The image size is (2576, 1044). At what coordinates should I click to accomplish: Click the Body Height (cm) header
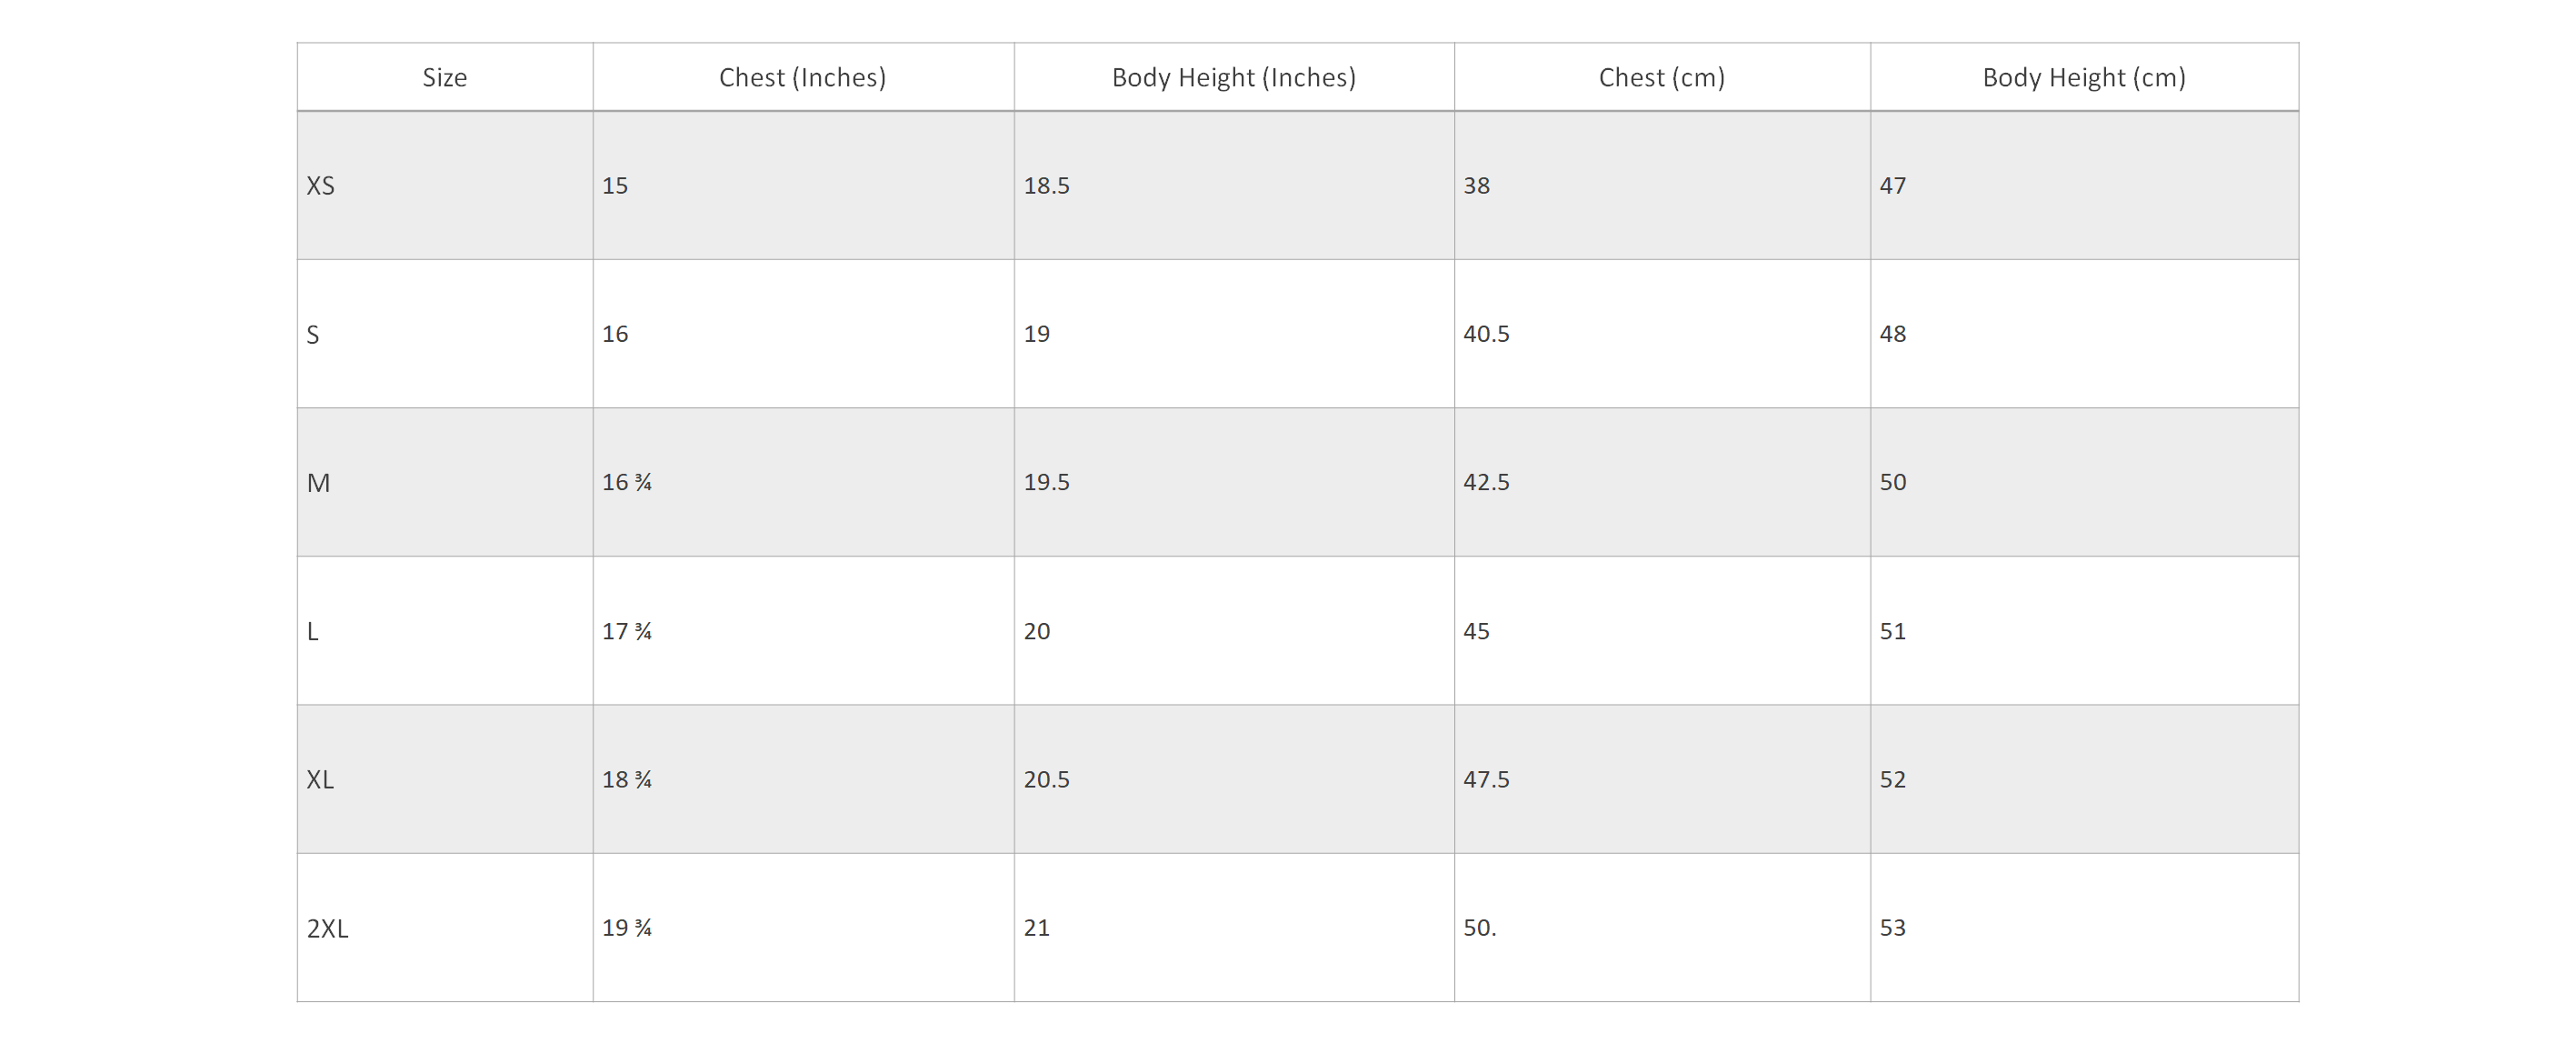pyautogui.click(x=2084, y=77)
